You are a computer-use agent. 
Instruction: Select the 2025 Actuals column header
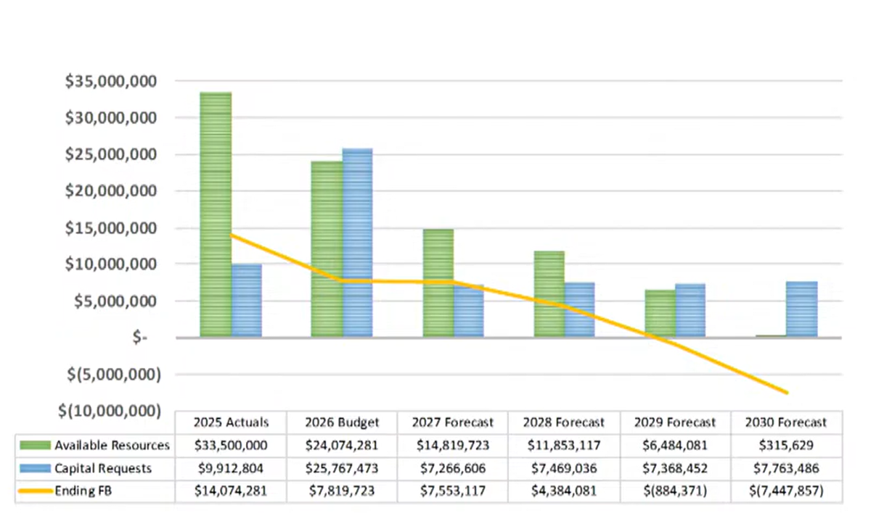point(231,422)
